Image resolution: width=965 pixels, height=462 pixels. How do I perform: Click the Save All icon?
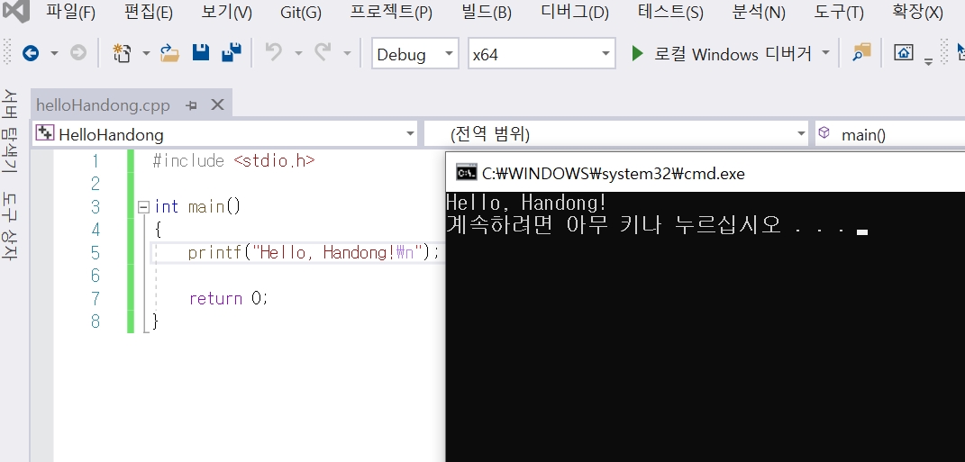232,53
